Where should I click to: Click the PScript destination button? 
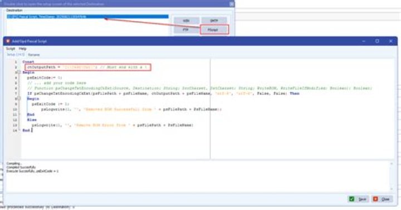214,30
